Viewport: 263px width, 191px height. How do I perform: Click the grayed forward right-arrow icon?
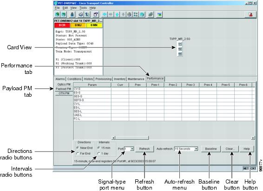click(111, 14)
